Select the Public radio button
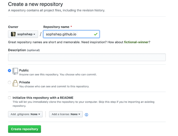Screen dimensions: 178x136 pyautogui.click(x=10, y=70)
